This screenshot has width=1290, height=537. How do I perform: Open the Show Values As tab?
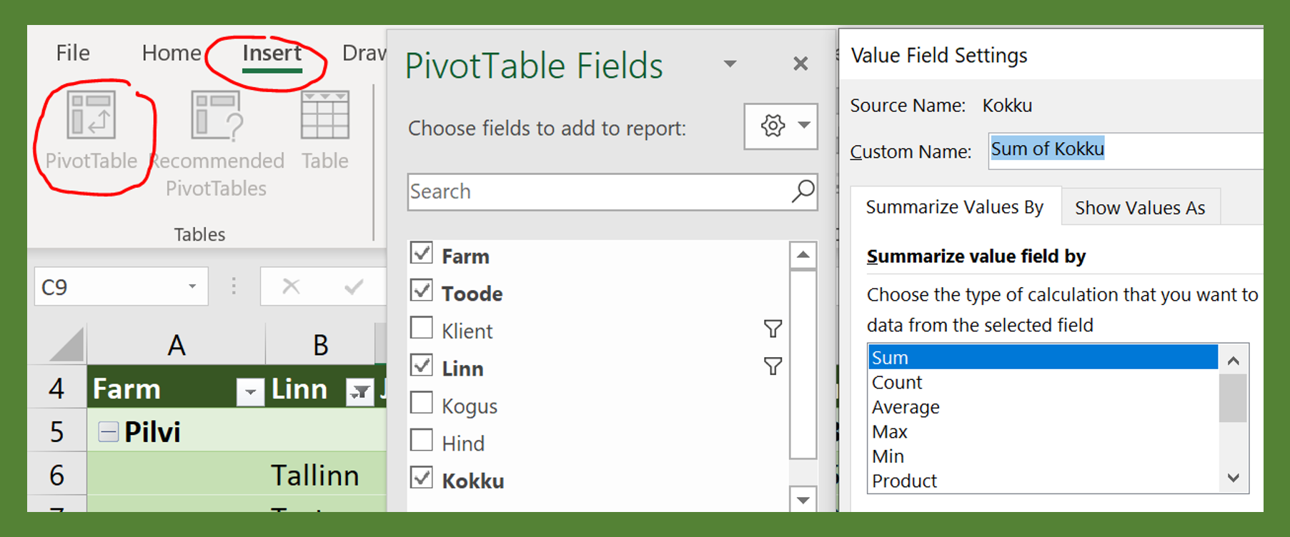click(1139, 208)
